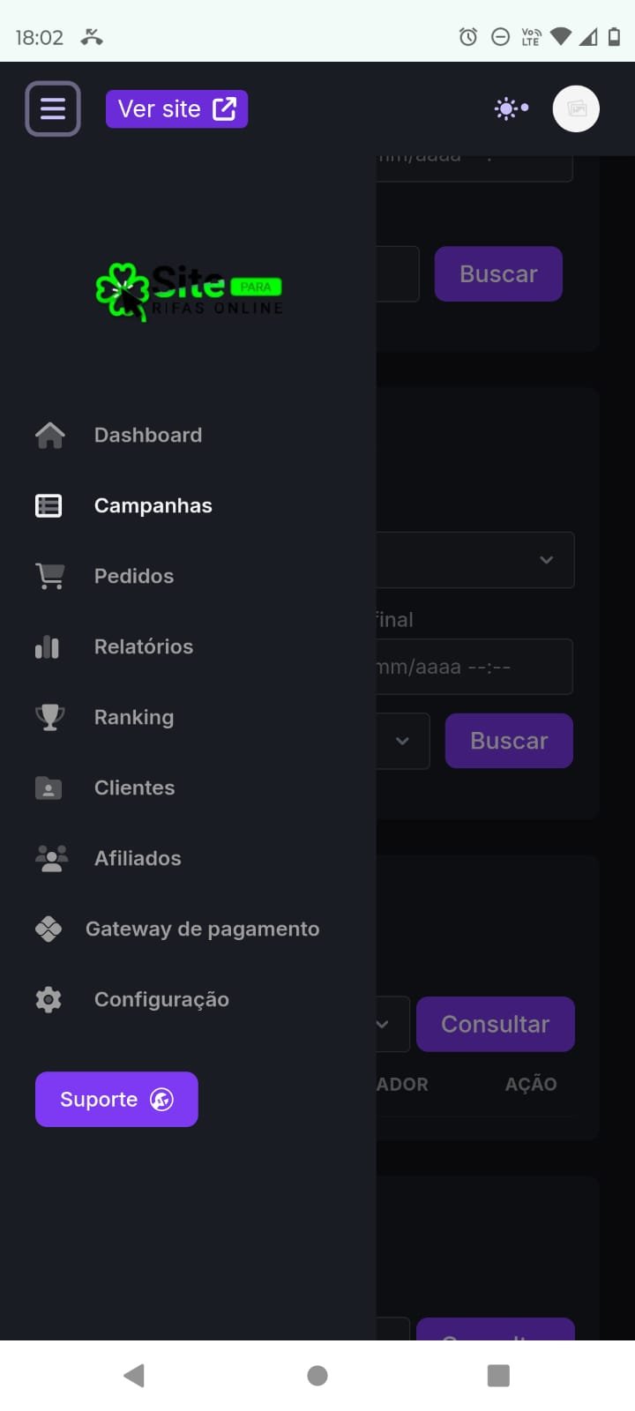The width and height of the screenshot is (635, 1411).
Task: Expand the dropdown beside the second Buscar button
Action: 403,741
